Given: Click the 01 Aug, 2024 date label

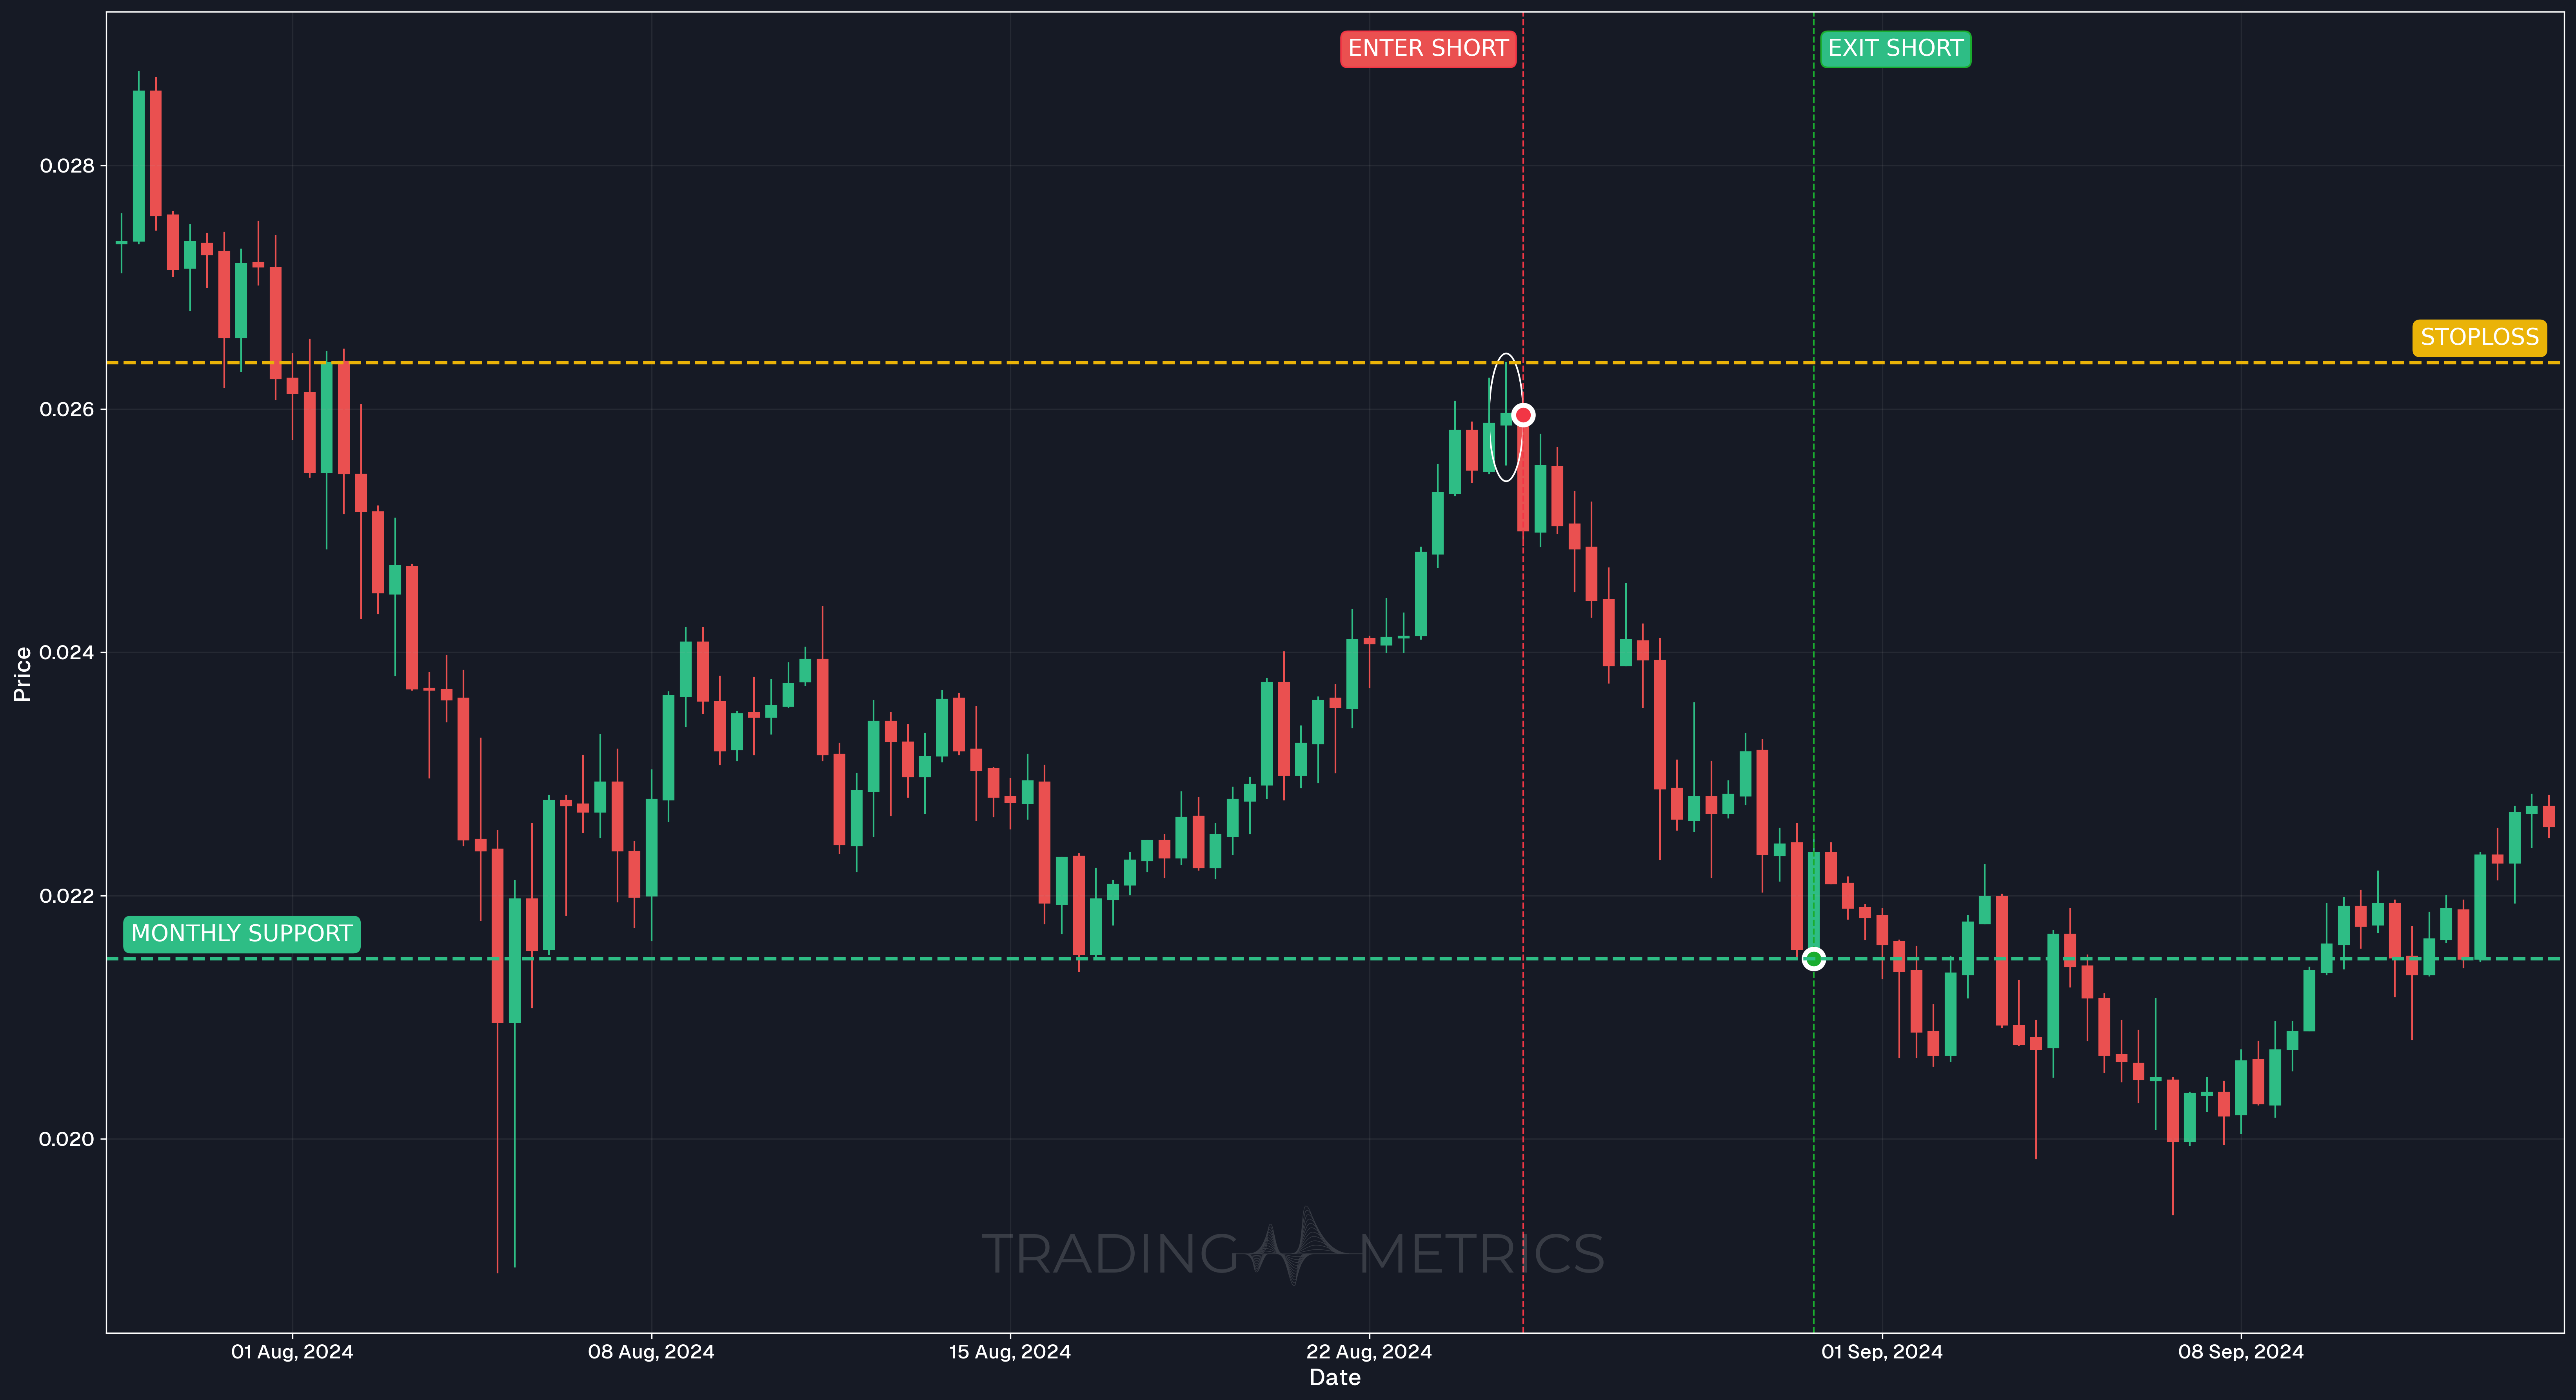Looking at the screenshot, I should 292,1352.
